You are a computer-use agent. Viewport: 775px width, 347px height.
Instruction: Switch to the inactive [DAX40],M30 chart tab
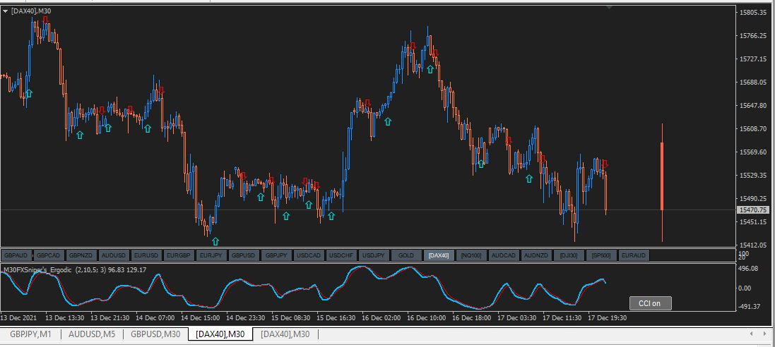coord(285,334)
